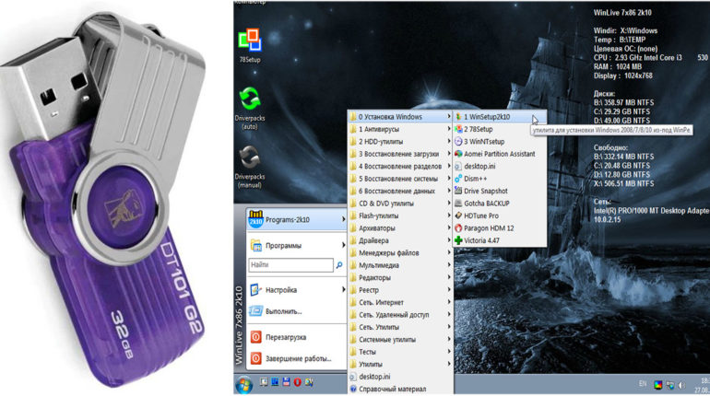Launch Victoria 4.47 from the submenu
Viewport: 710px width, 396px height.
[x=490, y=239]
